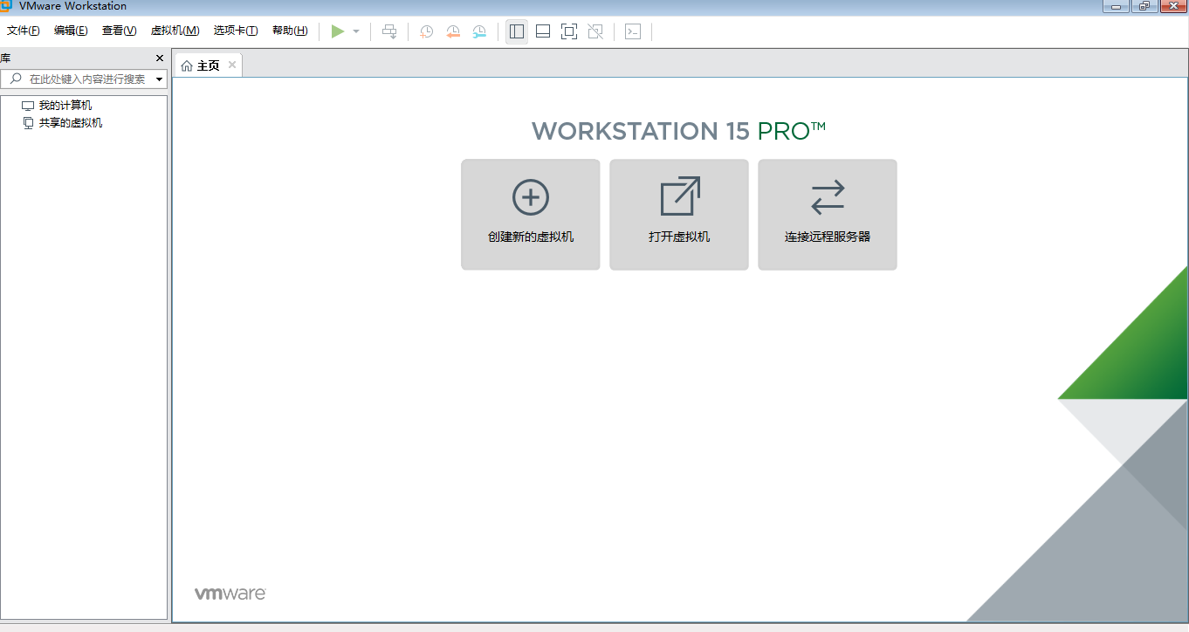1189x632 pixels.
Task: Open the snapshot manager wrench-clock icon
Action: [479, 31]
